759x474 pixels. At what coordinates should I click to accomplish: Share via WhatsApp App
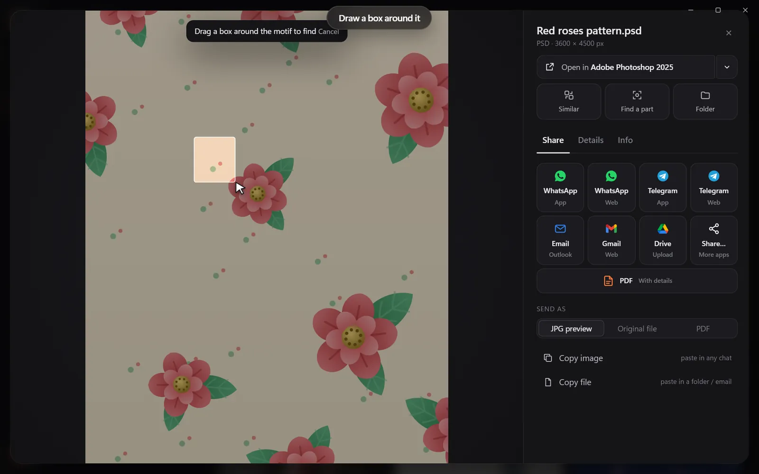560,188
